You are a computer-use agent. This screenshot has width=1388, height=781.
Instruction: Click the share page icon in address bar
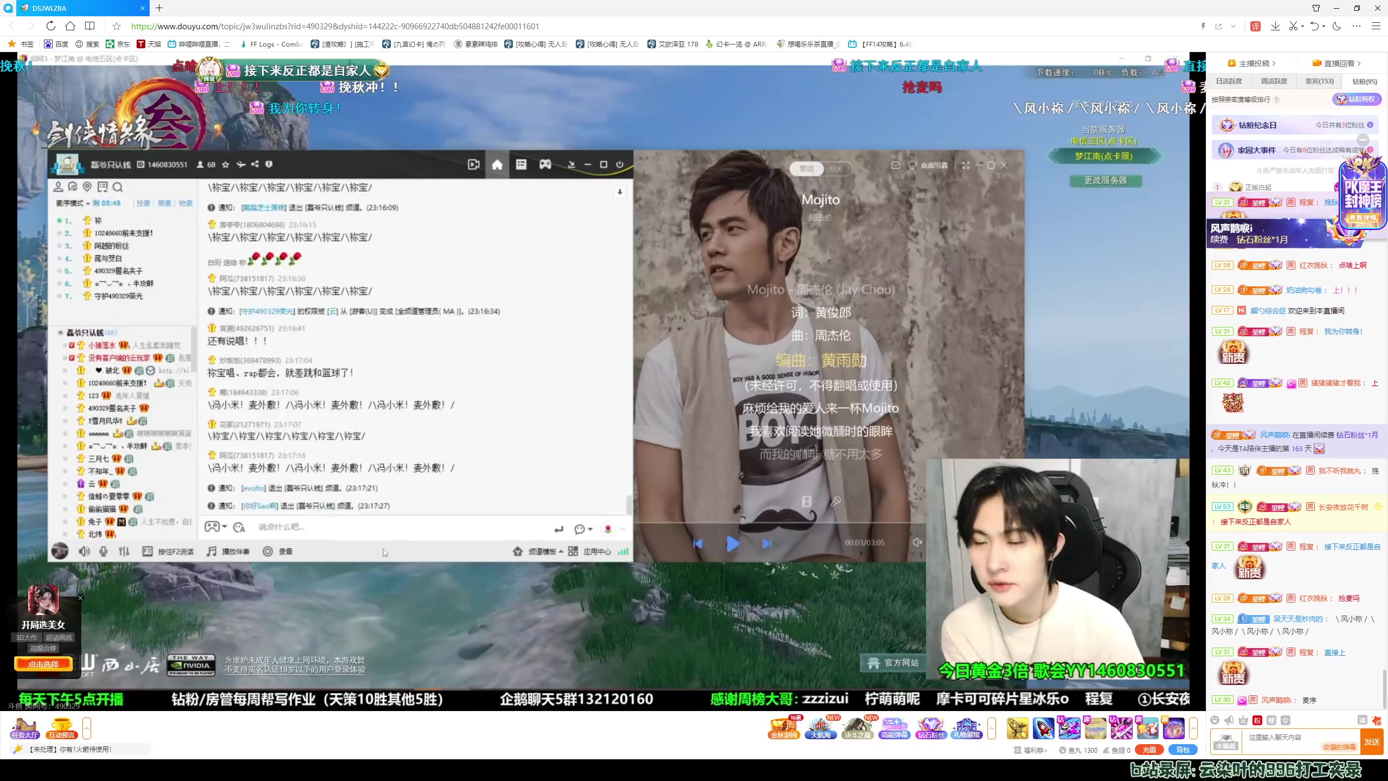point(1219,26)
